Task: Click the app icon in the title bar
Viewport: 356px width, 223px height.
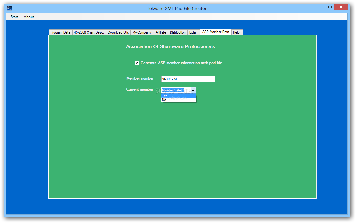Action: point(9,8)
